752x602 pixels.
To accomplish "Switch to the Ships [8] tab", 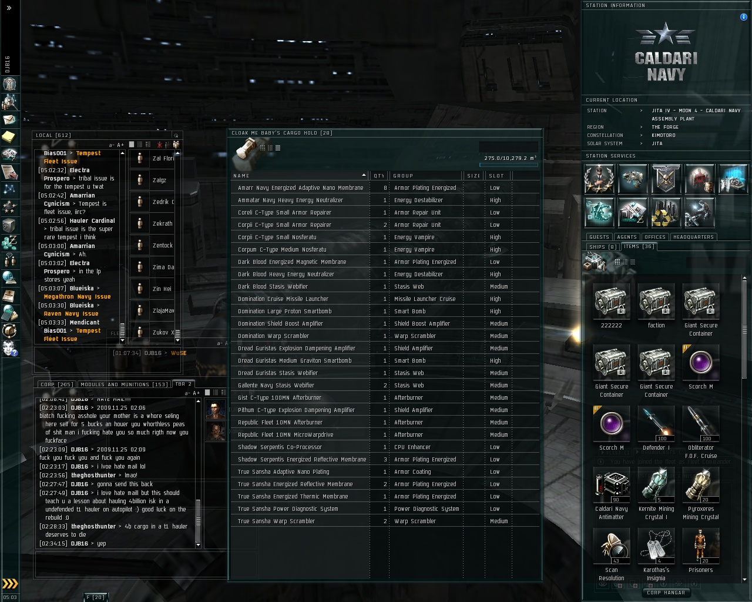I will click(x=602, y=247).
